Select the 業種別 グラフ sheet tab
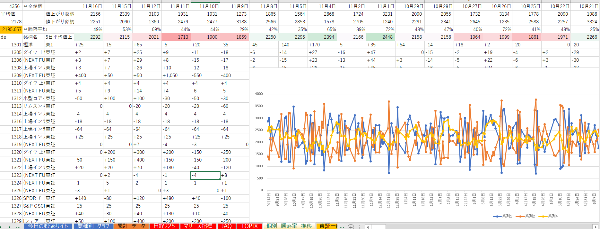Viewport: 600px width, 229px height. [x=93, y=226]
